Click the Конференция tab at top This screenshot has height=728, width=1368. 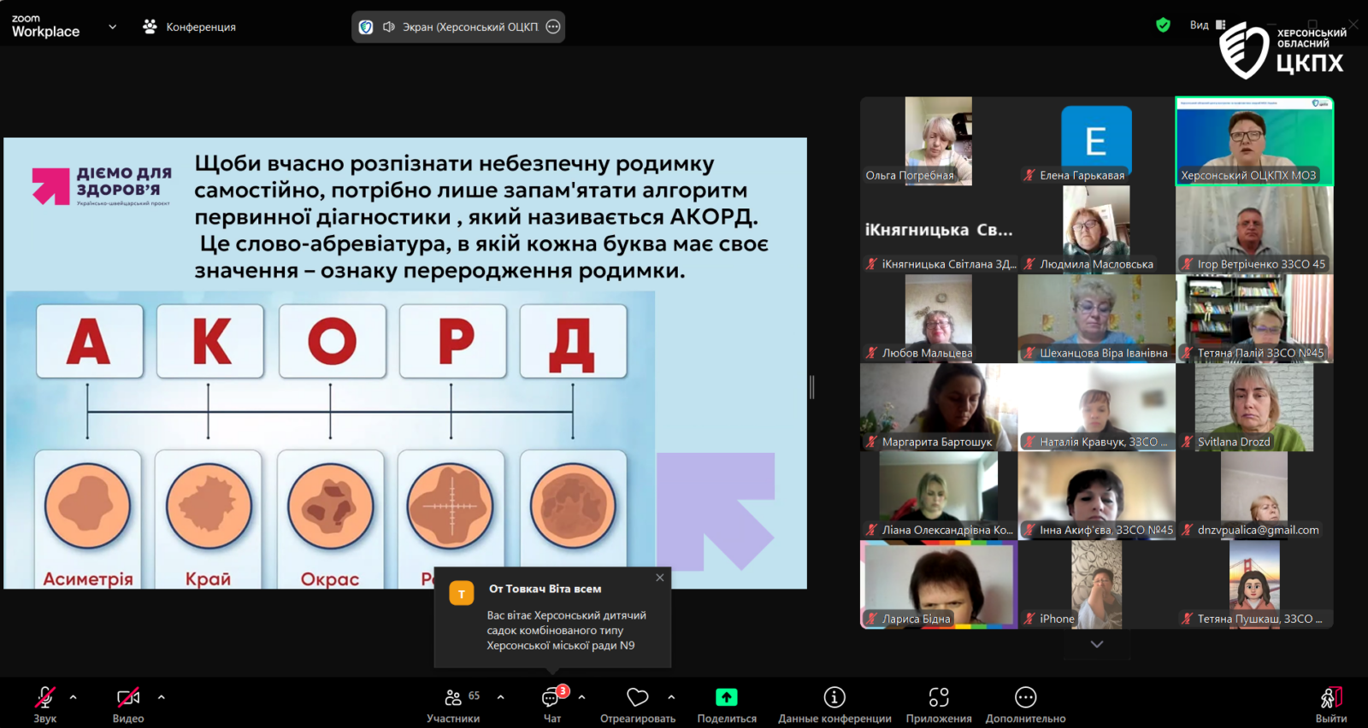tap(190, 27)
